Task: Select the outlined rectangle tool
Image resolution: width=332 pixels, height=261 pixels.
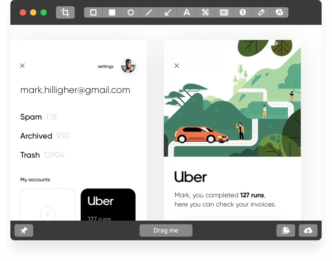Action: [93, 12]
